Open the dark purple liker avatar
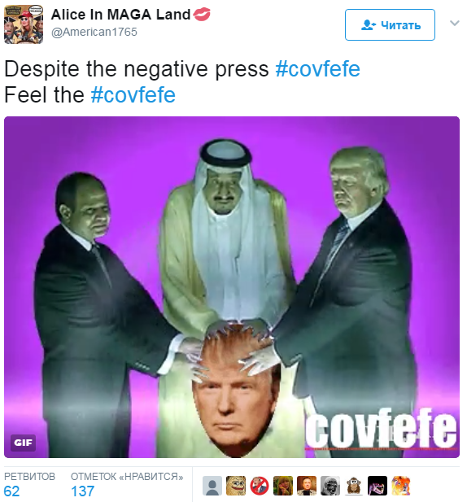Viewport: 467px width, 502px height. click(x=378, y=486)
